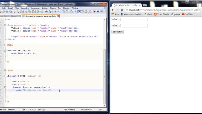Click the Save All icon in Notepad++
The height and width of the screenshot is (114, 202).
(10, 12)
